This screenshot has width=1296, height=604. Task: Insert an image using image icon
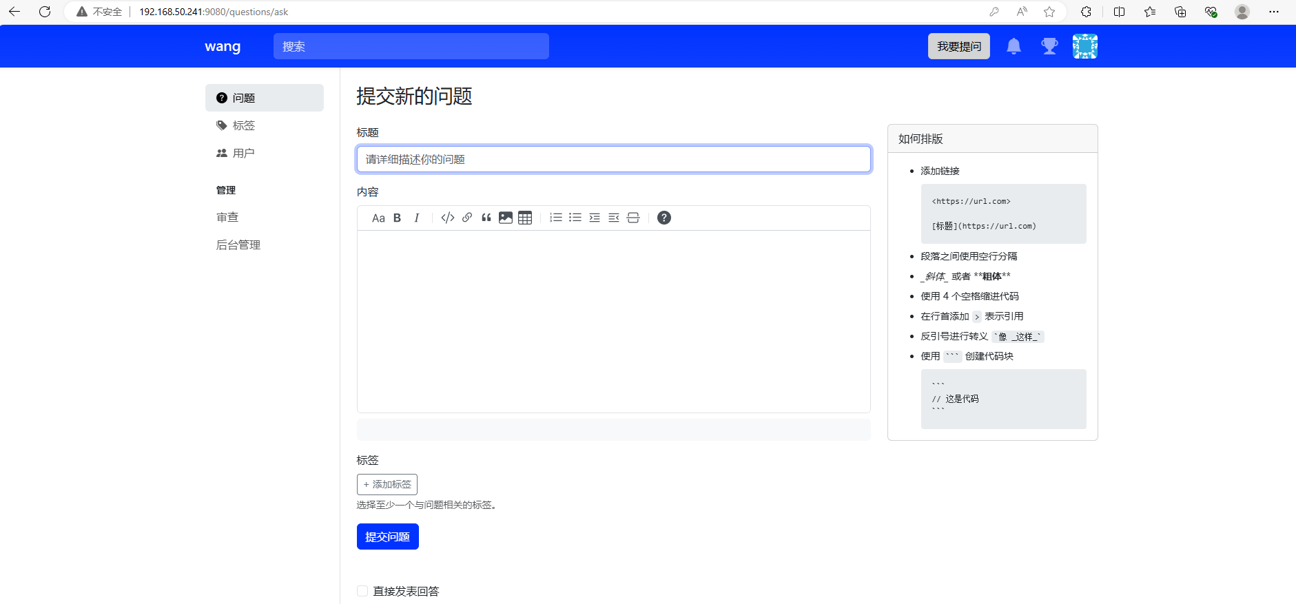point(506,218)
